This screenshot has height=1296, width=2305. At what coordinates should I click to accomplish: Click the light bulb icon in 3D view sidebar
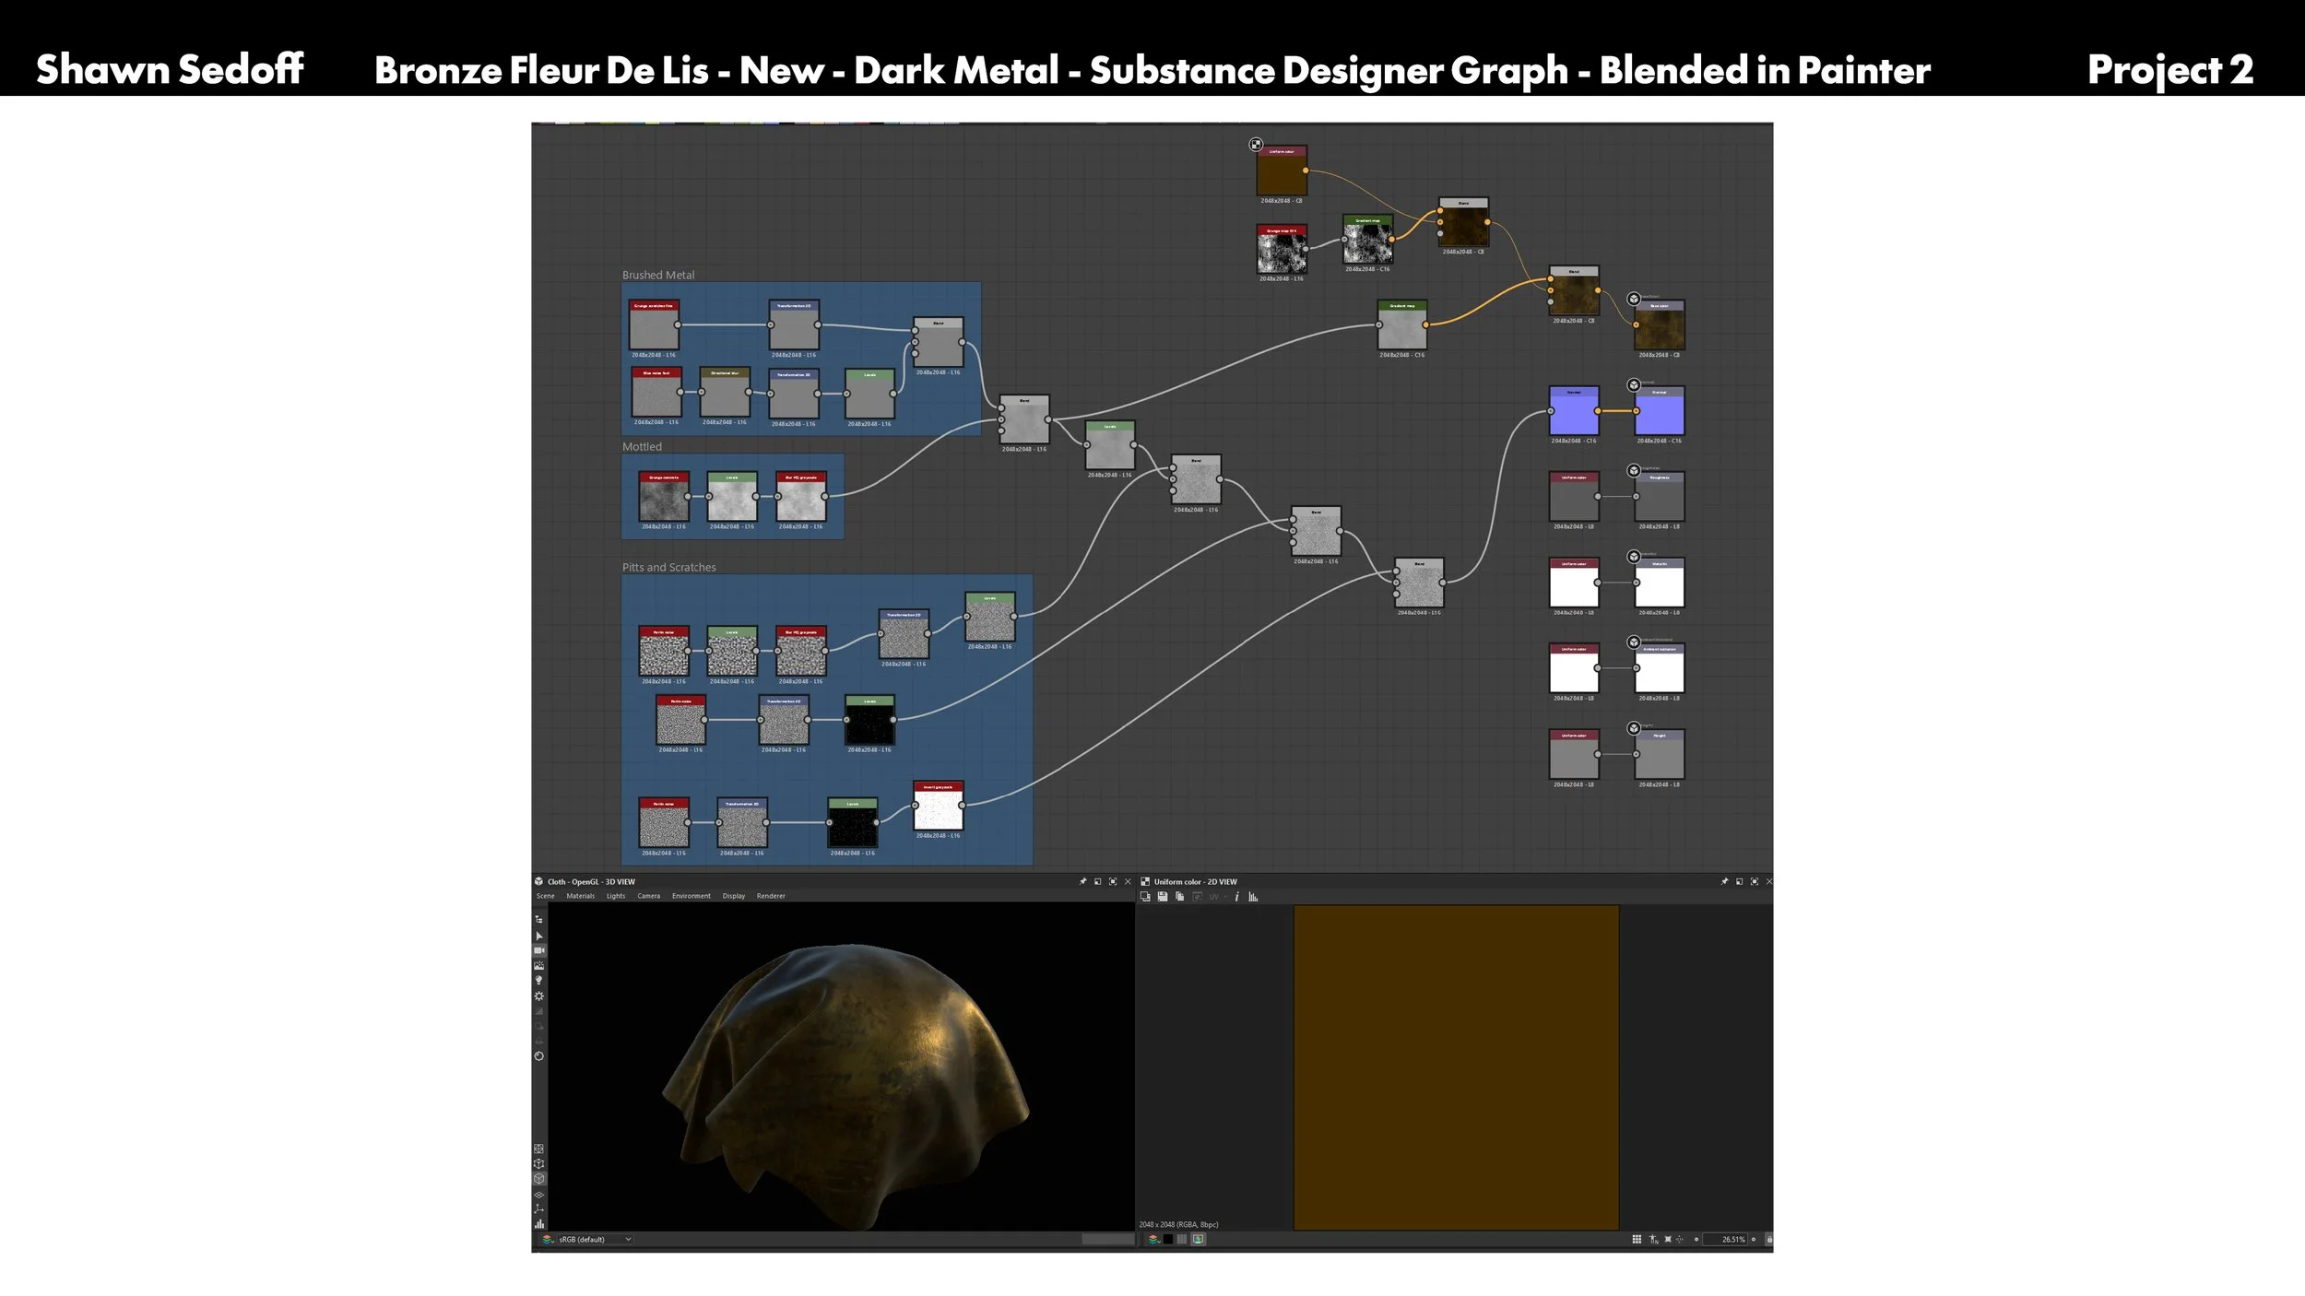coord(539,981)
